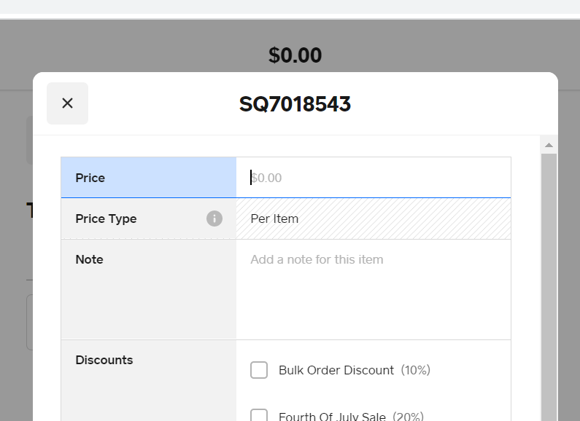Close the SQ7018543 item dialog
580x421 pixels.
[67, 103]
